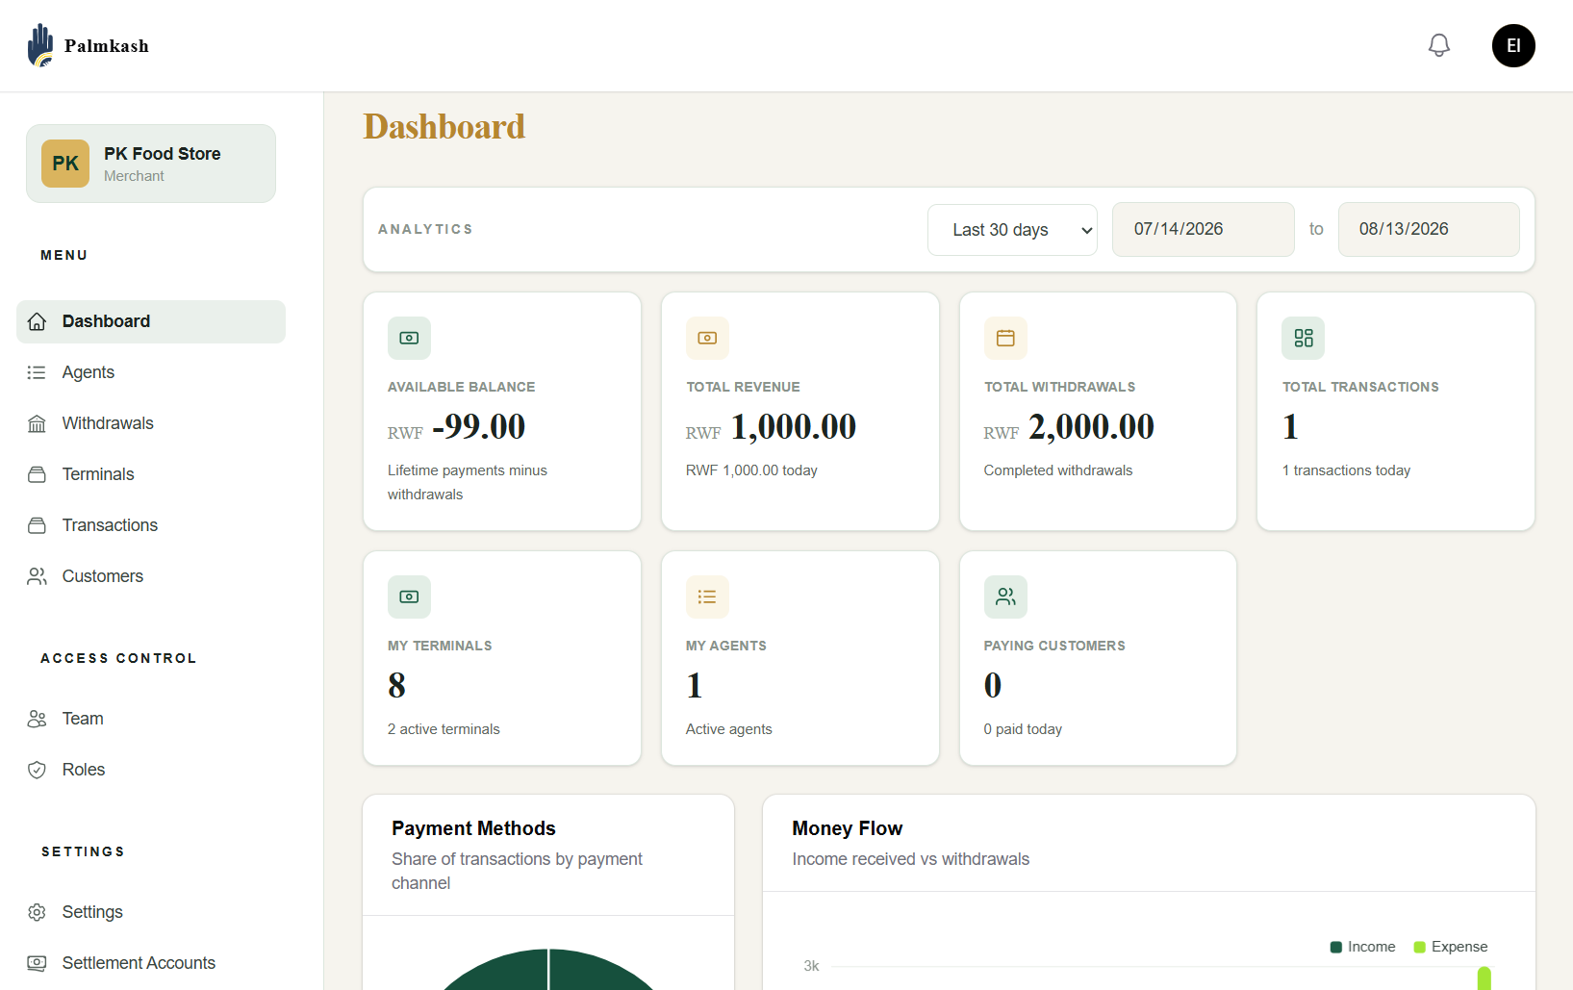
Task: Click the Money Flow chart heading
Action: pos(848,828)
